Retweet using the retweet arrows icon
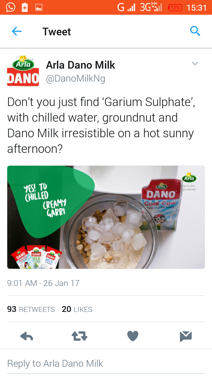Image resolution: width=212 pixels, height=377 pixels. [x=79, y=336]
